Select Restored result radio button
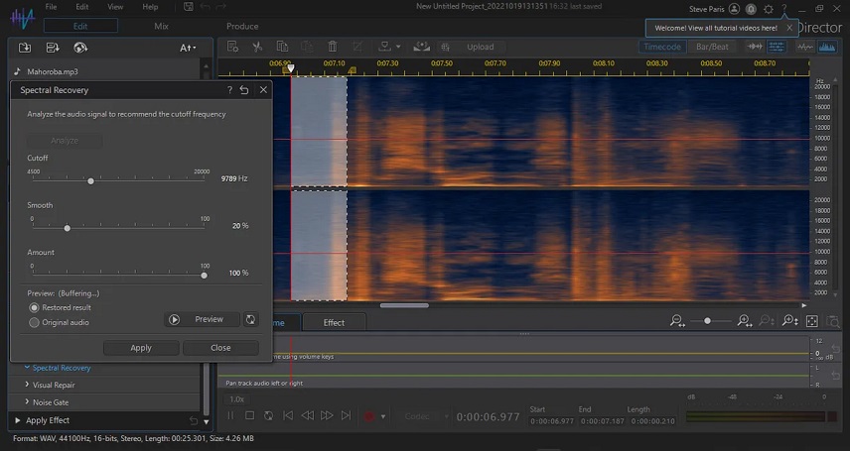850x451 pixels. tap(34, 307)
